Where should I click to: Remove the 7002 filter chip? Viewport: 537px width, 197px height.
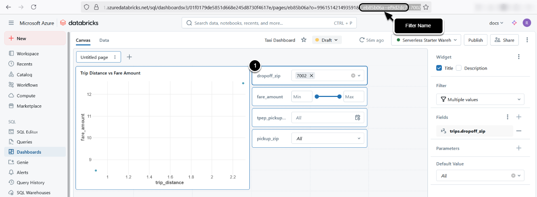[311, 76]
